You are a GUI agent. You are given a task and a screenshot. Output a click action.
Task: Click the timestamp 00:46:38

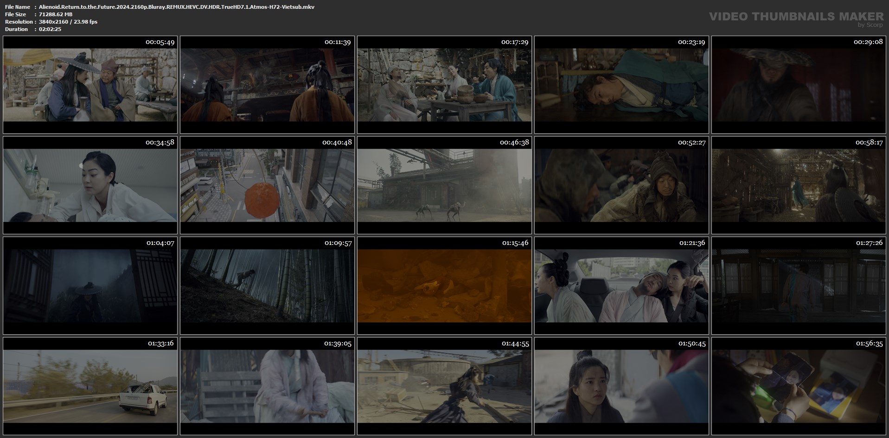click(514, 143)
